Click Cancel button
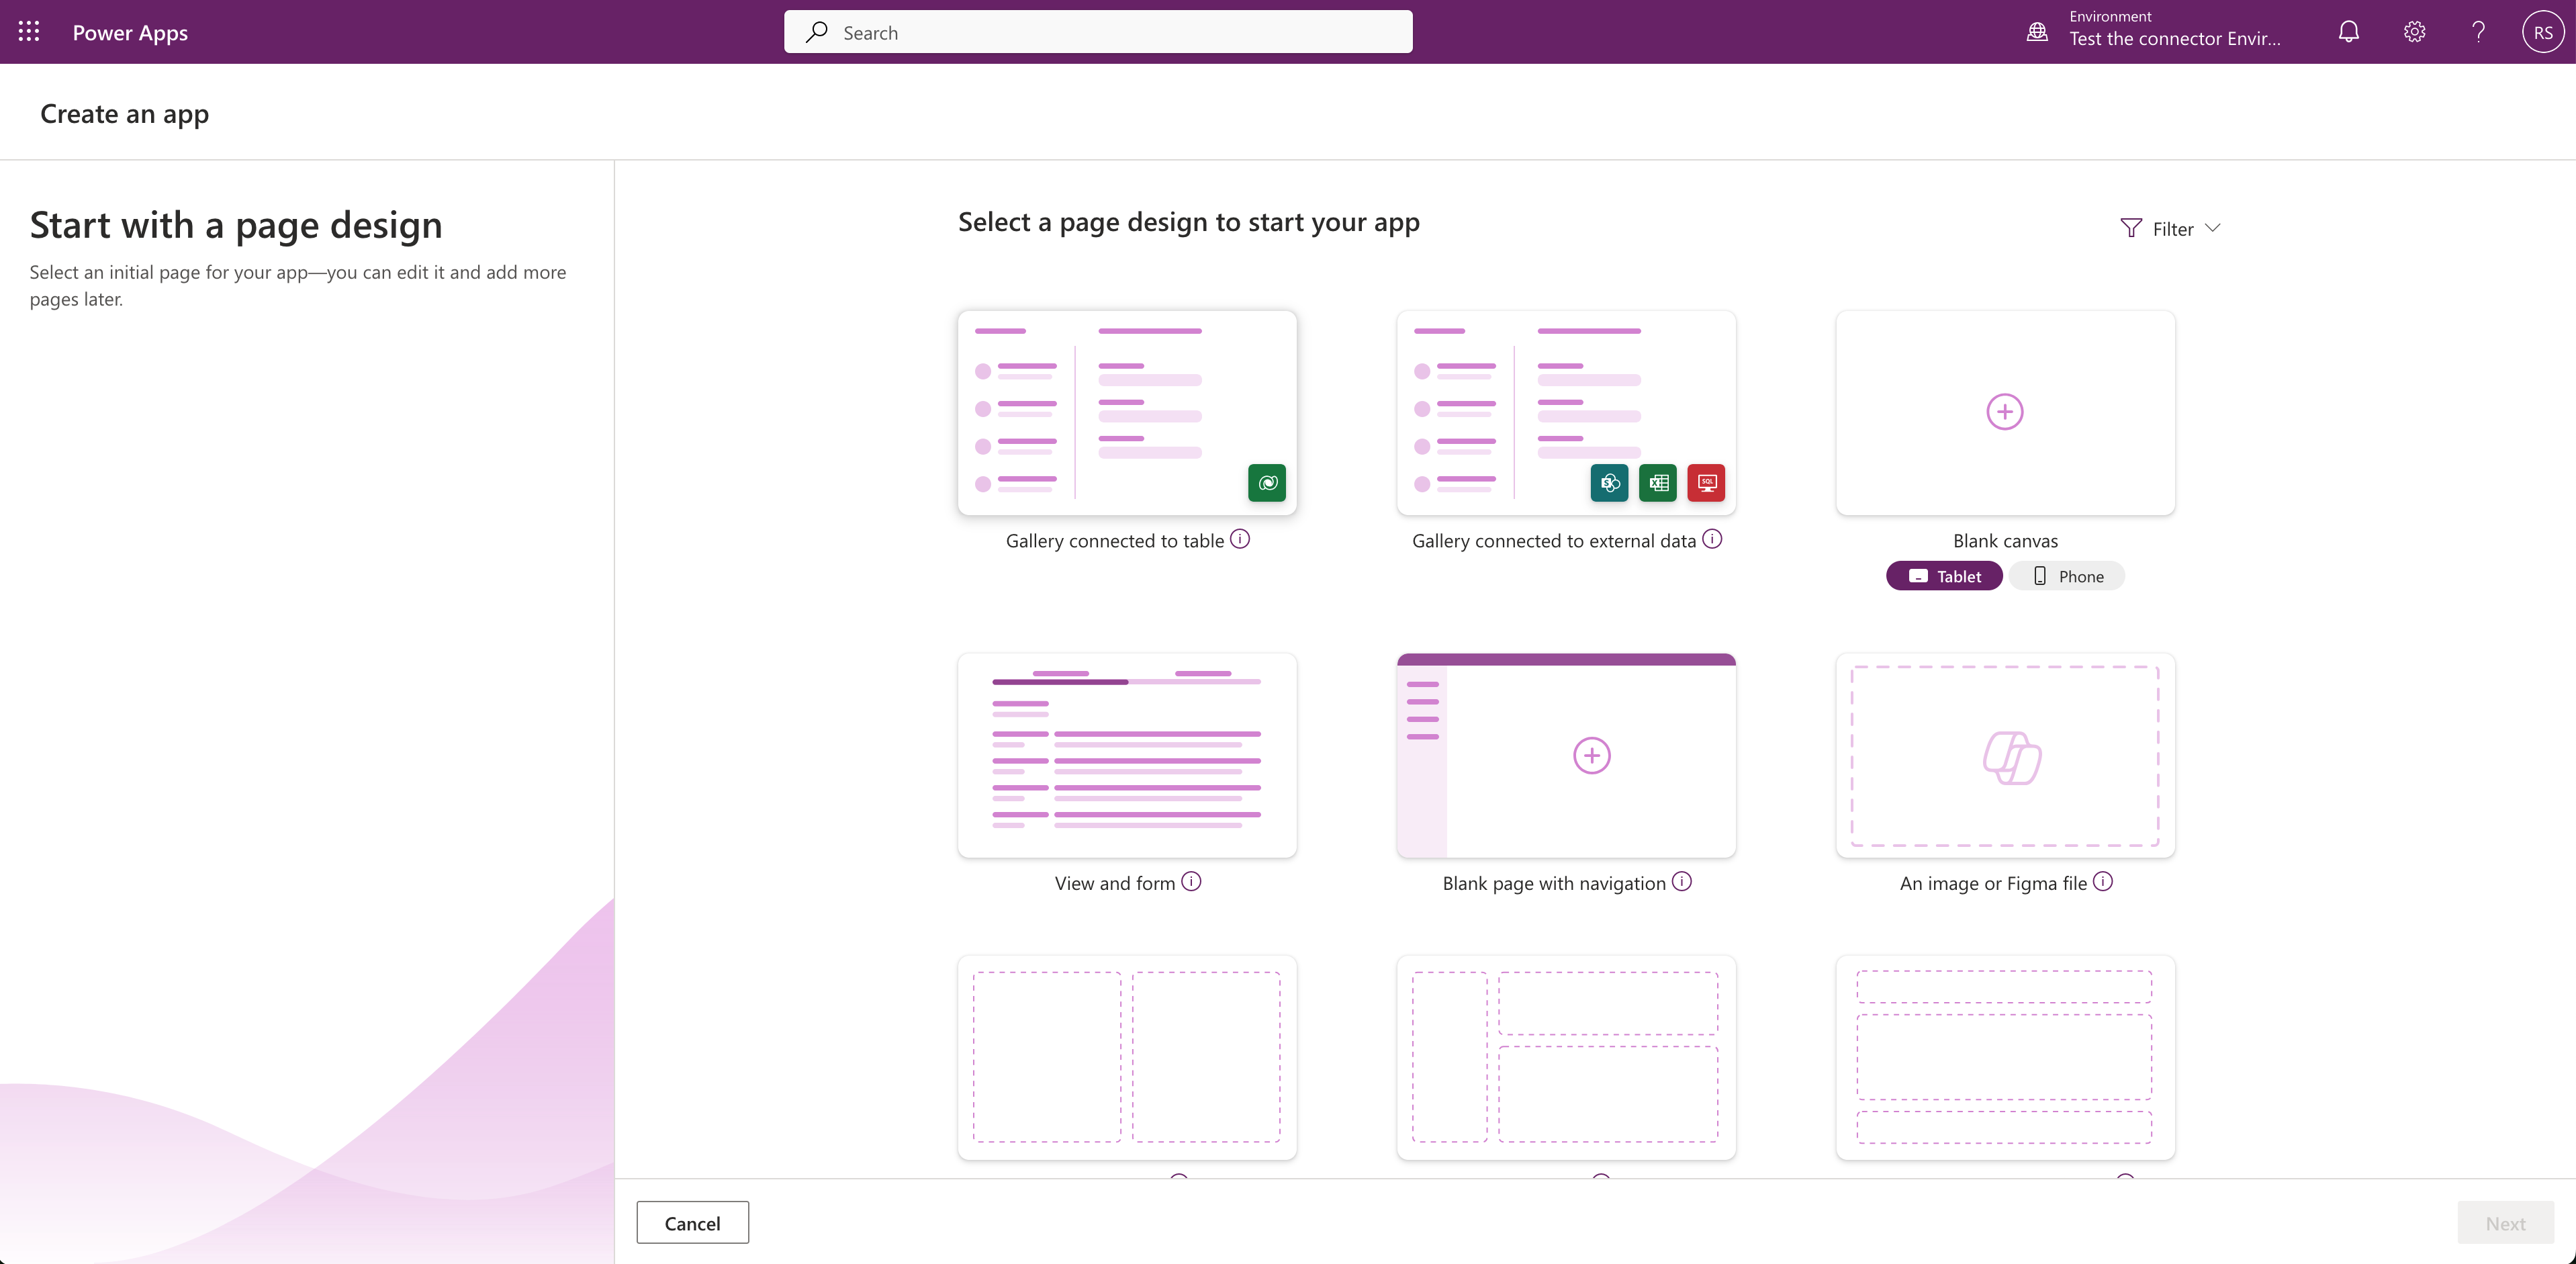 coord(692,1223)
